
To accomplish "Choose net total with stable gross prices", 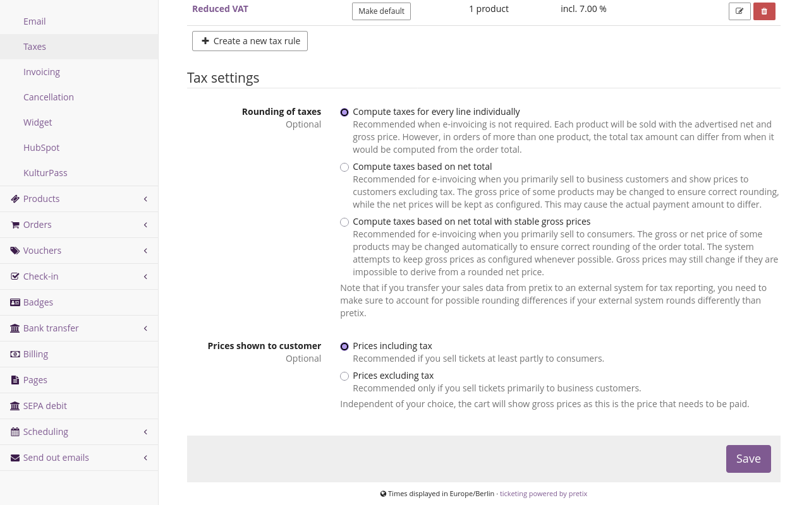I will click(x=344, y=222).
